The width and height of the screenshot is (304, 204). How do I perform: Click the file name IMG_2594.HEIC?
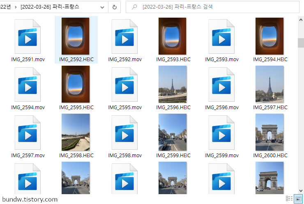(270, 60)
